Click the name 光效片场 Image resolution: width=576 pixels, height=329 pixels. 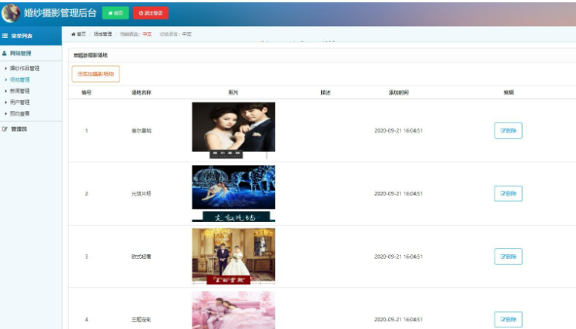point(142,193)
